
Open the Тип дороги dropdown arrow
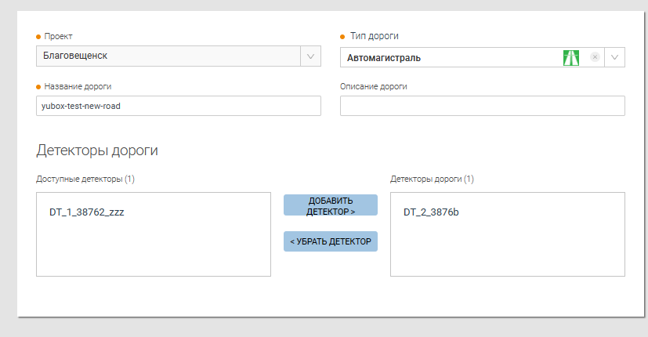(x=614, y=57)
